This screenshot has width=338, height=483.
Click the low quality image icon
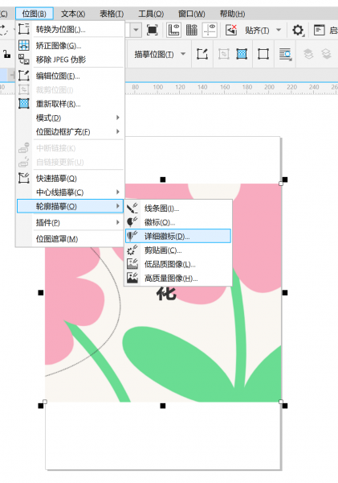(x=132, y=264)
